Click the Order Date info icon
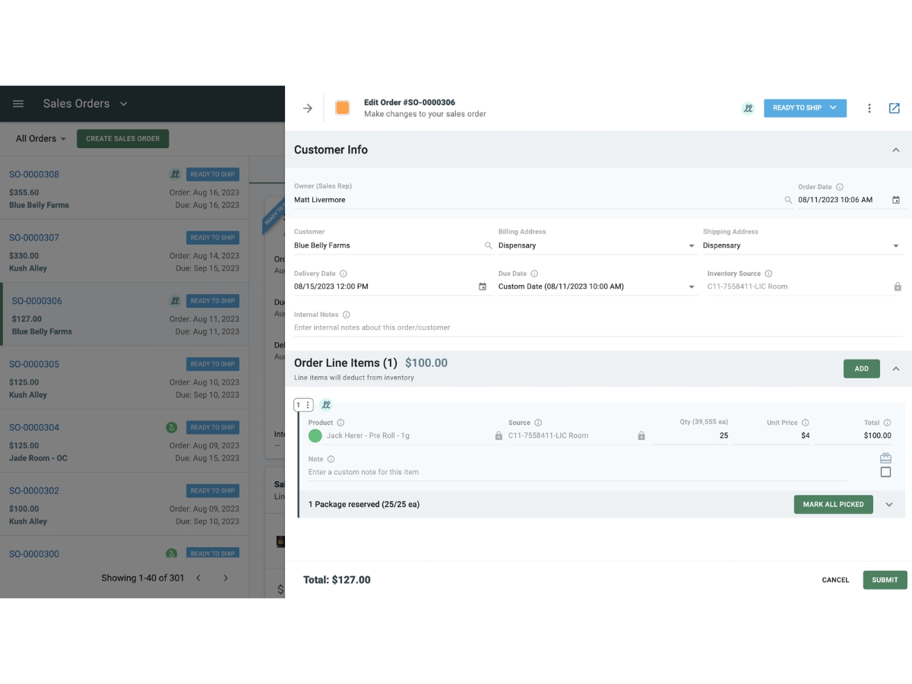912x684 pixels. (840, 187)
